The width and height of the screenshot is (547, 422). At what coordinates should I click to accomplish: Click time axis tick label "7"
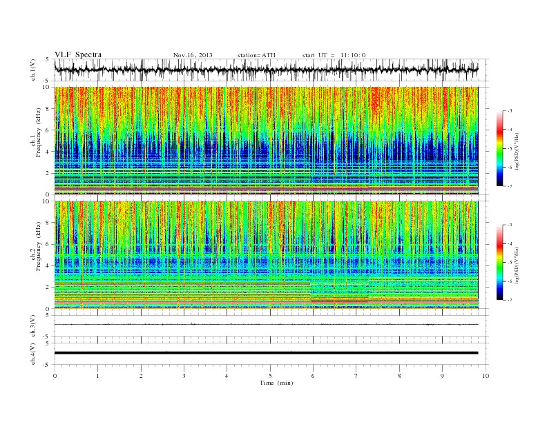(x=356, y=376)
